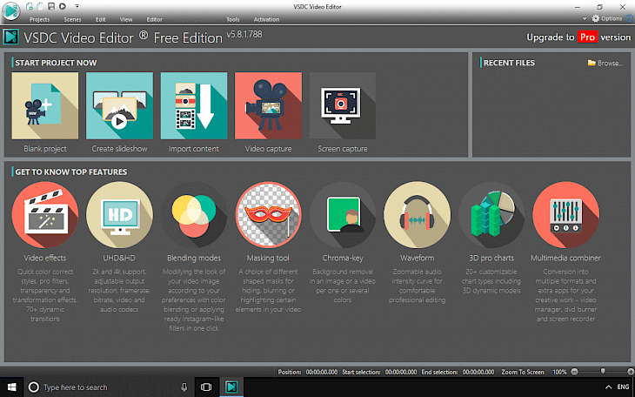635x397 pixels.
Task: Click the VSDC taskbar app icon
Action: pos(231,387)
